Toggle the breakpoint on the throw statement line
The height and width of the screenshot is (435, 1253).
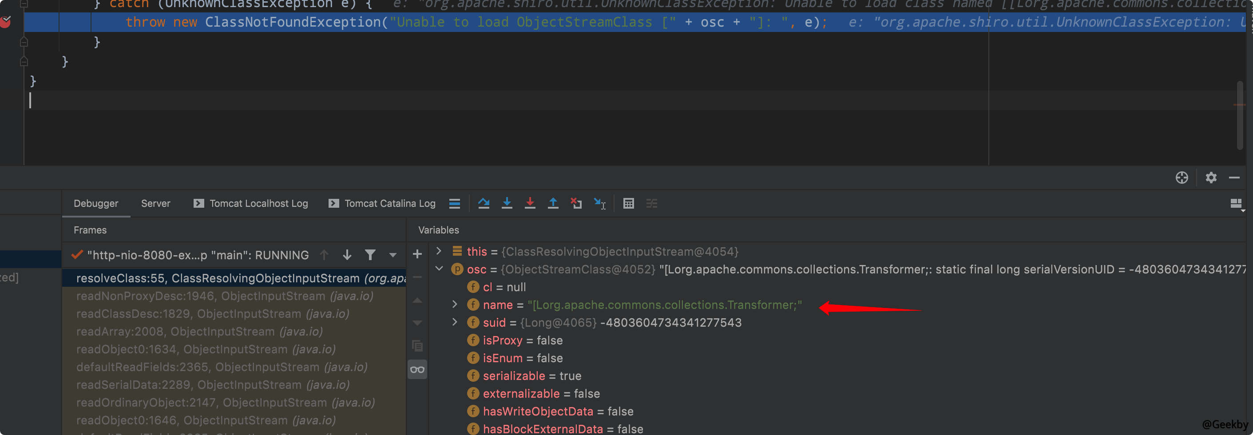click(6, 21)
